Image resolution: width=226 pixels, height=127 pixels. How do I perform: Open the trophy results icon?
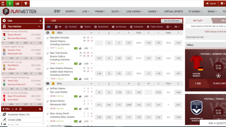[26, 4]
